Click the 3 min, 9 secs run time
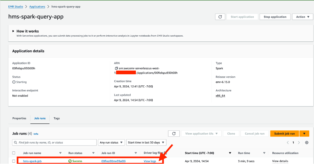The height and width of the screenshot is (164, 314). tap(246, 161)
